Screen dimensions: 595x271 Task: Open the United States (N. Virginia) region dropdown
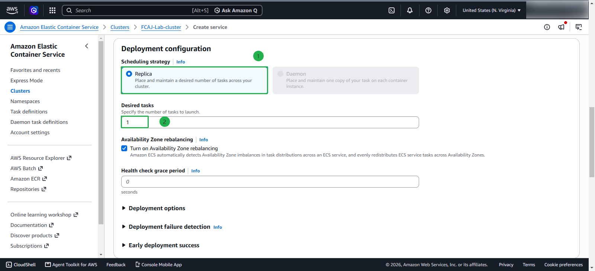click(492, 10)
